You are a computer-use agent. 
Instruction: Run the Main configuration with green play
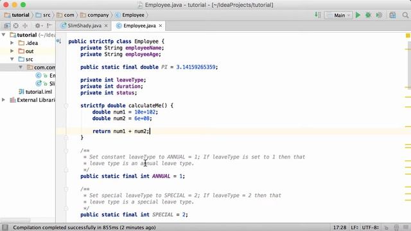pos(358,15)
